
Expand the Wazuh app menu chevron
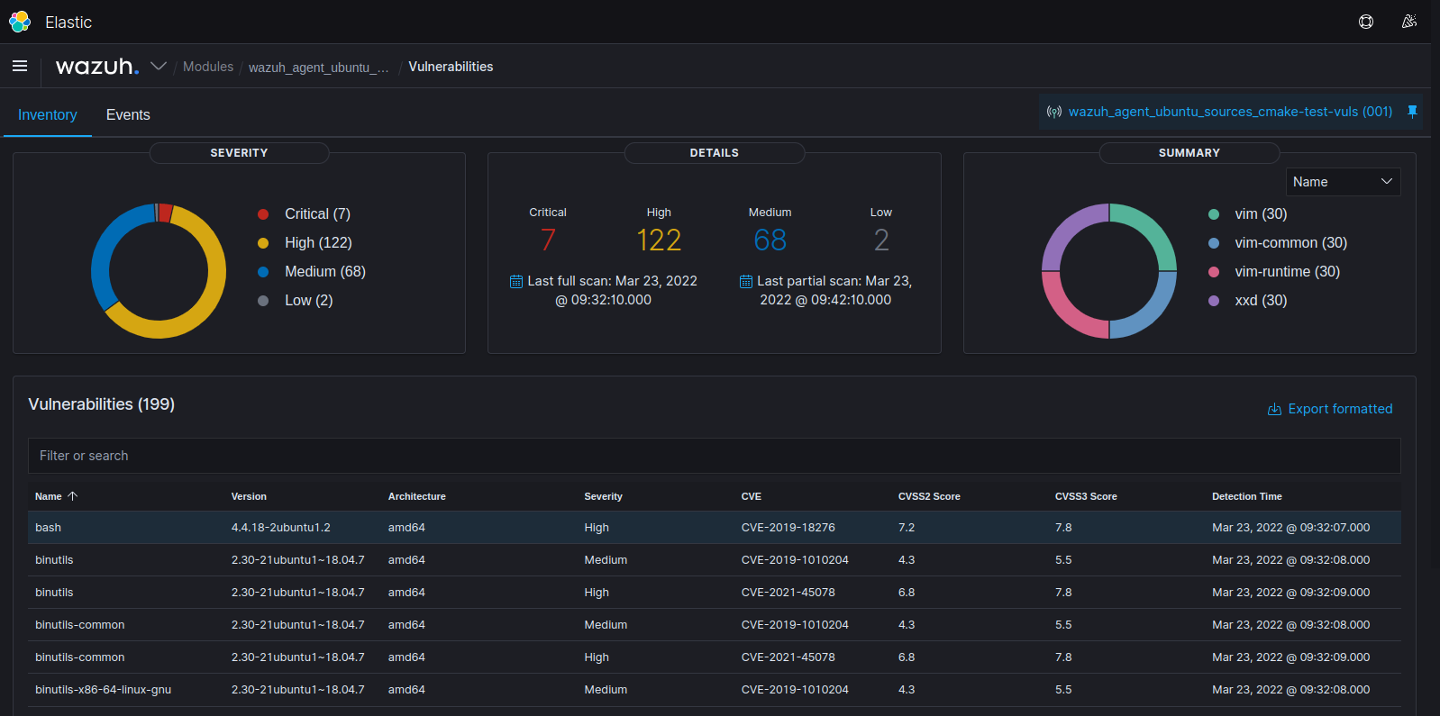coord(159,66)
